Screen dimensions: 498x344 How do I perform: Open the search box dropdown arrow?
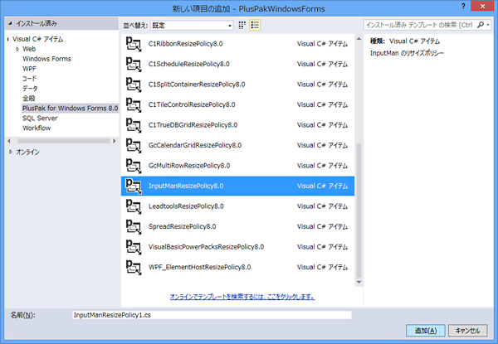489,25
